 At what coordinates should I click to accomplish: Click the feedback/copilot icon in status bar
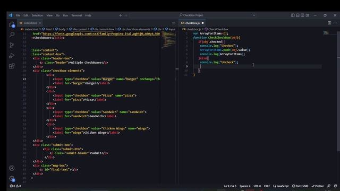329,186
